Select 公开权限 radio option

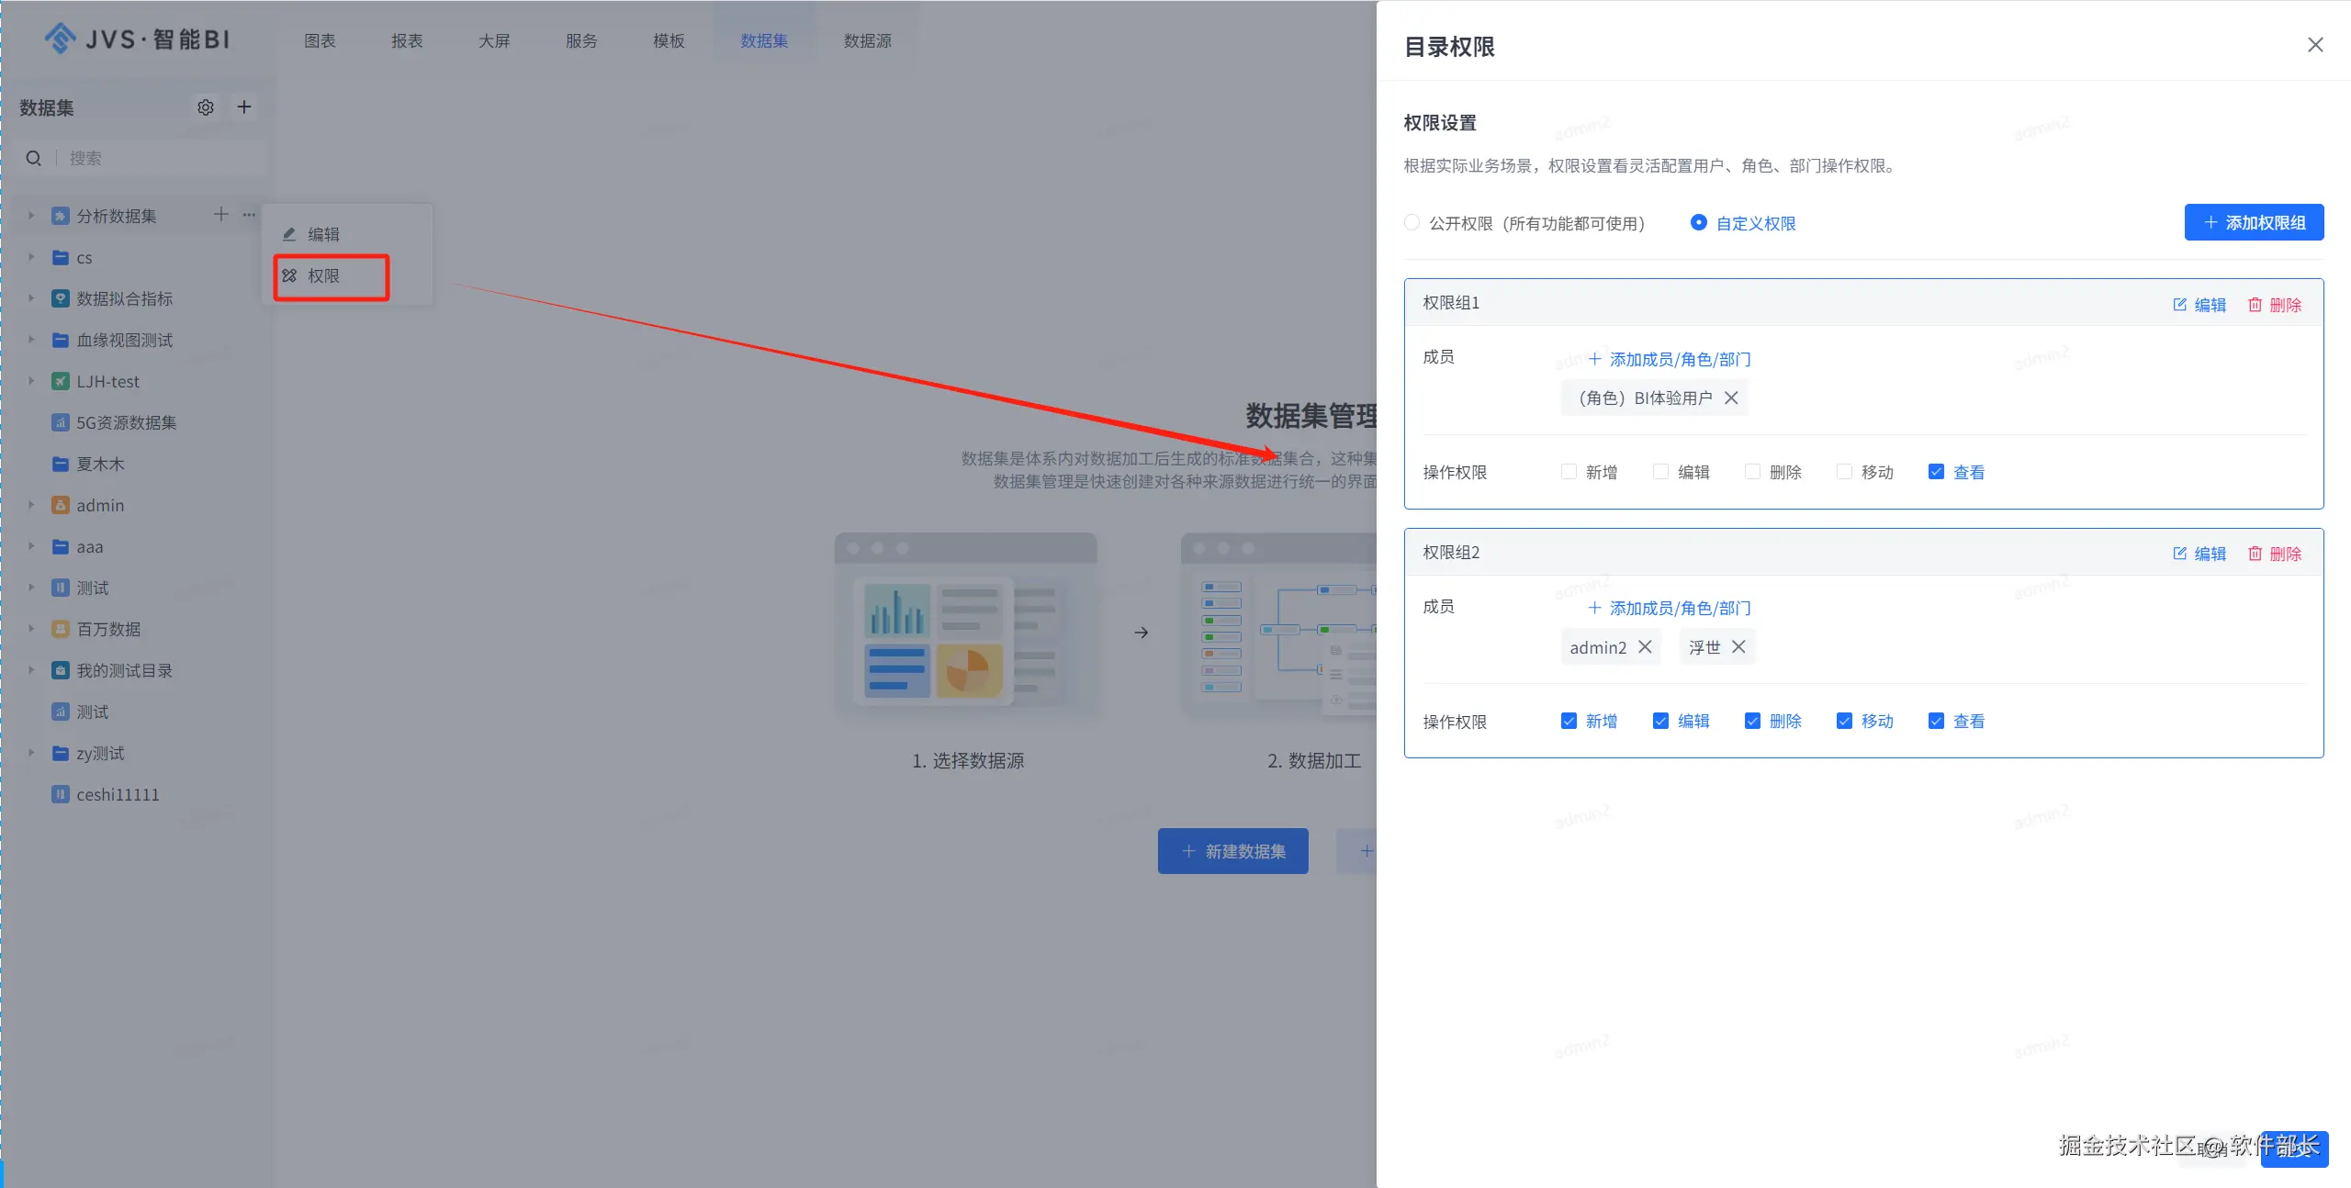click(x=1412, y=223)
